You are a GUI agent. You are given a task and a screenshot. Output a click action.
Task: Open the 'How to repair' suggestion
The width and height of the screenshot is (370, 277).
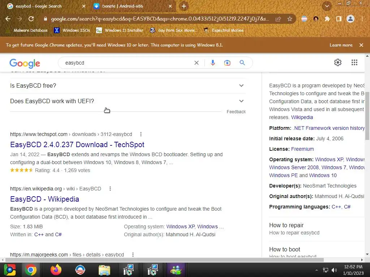click(x=317, y=229)
